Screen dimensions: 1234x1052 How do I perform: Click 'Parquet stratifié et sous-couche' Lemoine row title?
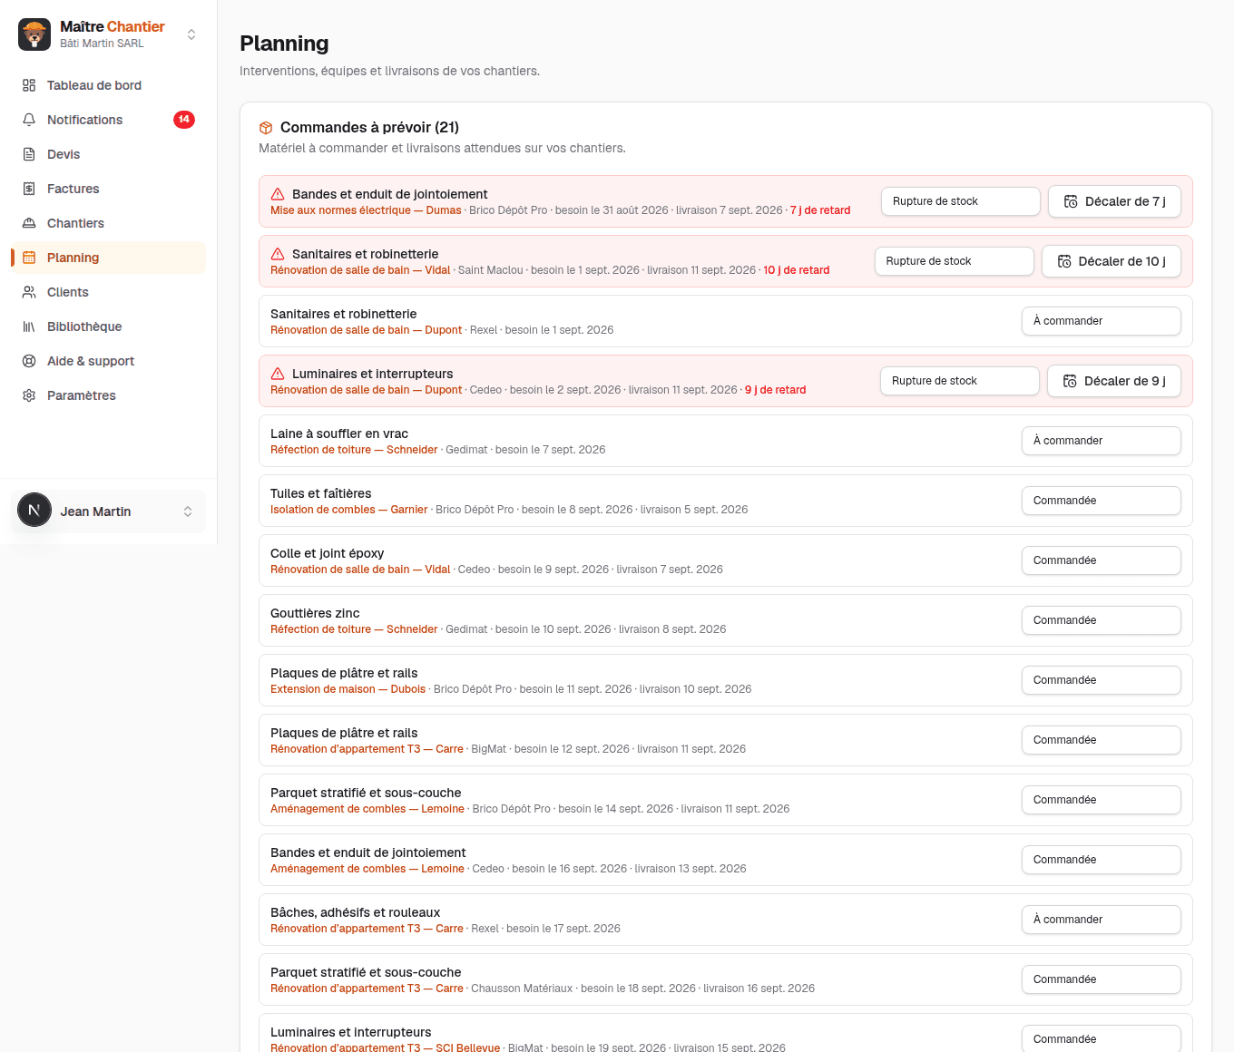click(x=366, y=793)
